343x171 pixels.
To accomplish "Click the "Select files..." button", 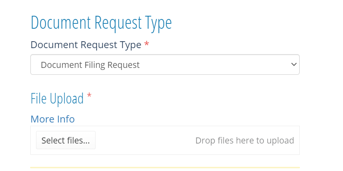I will [x=66, y=140].
